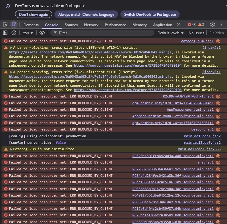Screen dimensions: 227x224
Task: Open first chromestatus.com feature link
Action: click(128, 65)
